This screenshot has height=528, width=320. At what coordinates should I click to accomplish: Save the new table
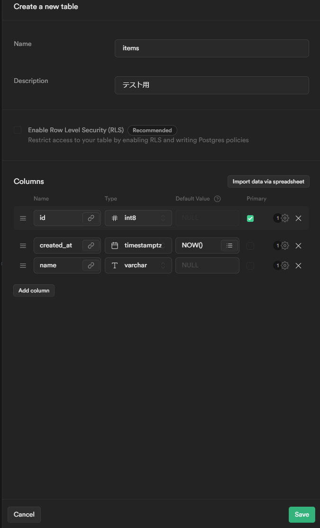pos(302,514)
